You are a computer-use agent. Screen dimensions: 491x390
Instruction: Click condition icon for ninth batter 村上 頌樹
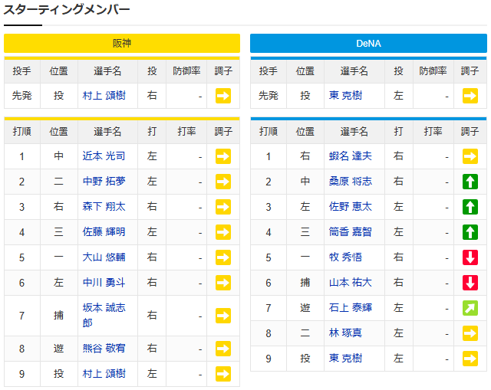[x=223, y=374]
